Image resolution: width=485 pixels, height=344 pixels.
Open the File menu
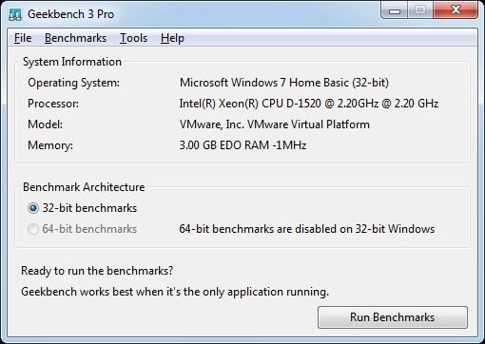(23, 38)
